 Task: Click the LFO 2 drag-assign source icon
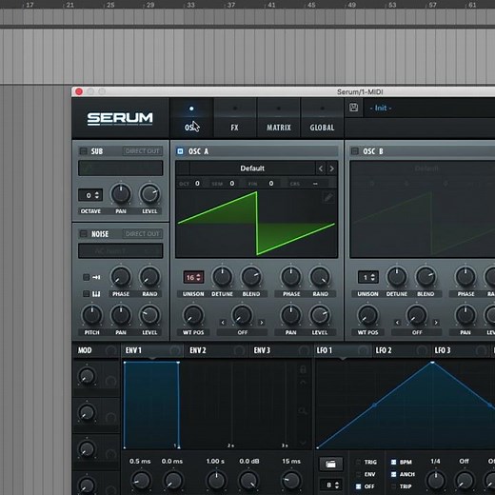[x=422, y=350]
